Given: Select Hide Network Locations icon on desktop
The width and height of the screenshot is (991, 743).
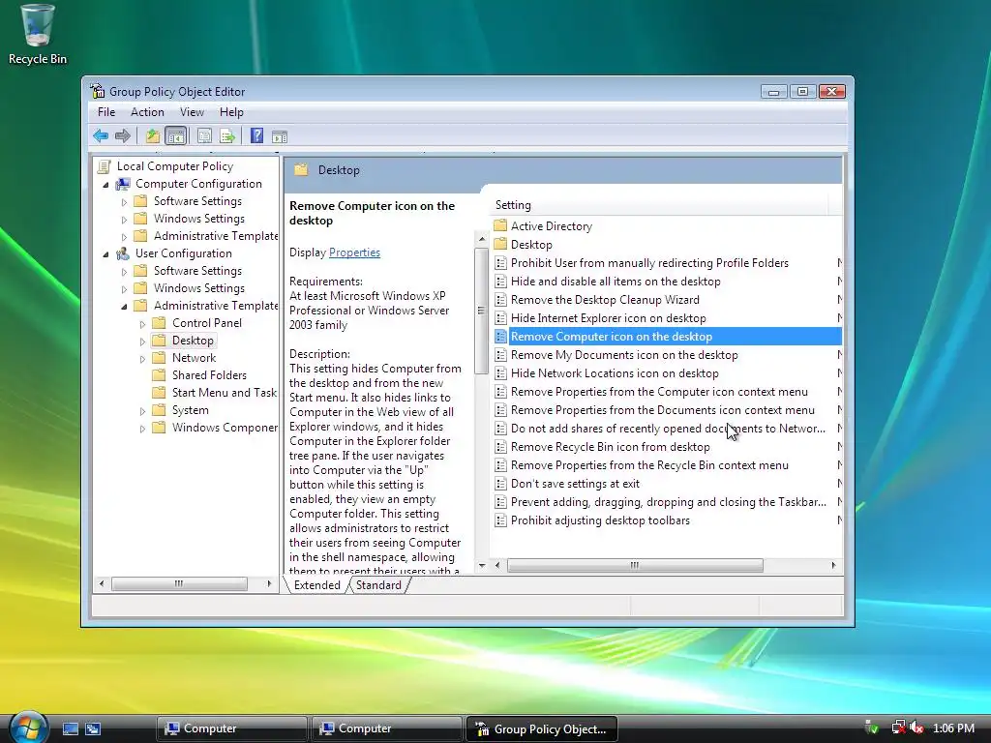Looking at the screenshot, I should coord(615,372).
